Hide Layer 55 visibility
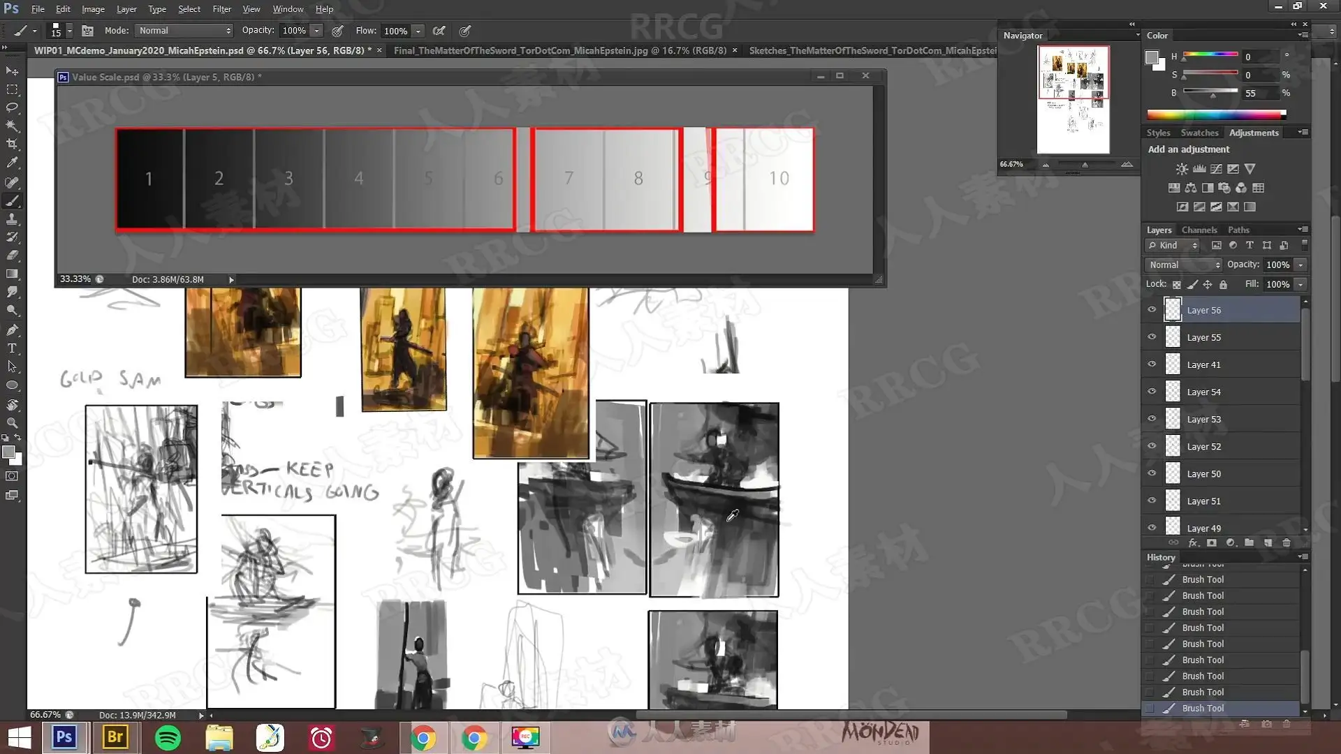Screen dimensions: 1341x754 coord(1152,337)
